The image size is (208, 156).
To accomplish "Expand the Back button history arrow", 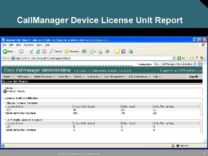I will 16,51.
